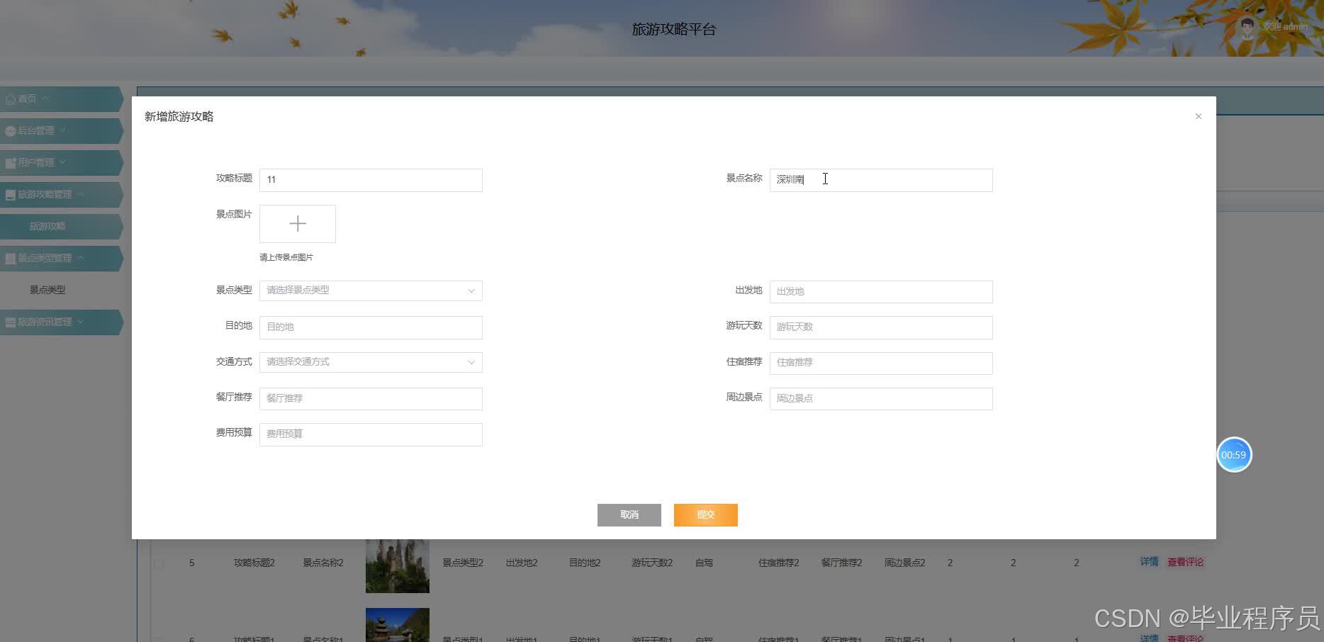
Task: Open the 交通方式 dropdown
Action: tap(371, 362)
